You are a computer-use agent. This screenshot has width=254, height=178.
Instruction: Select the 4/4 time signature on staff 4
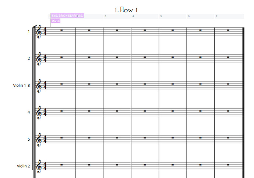point(45,112)
